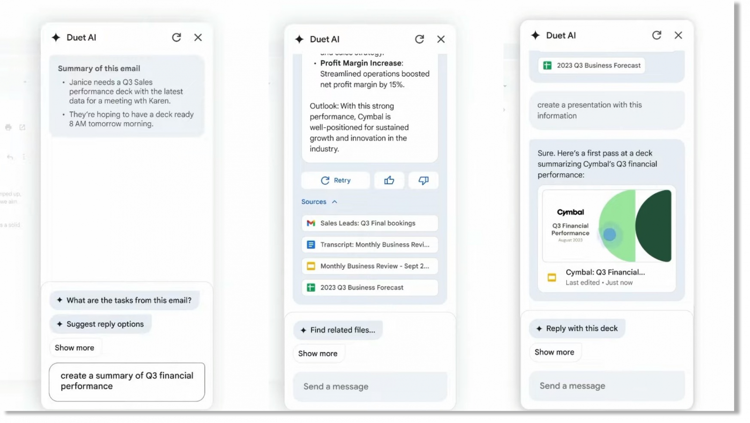Click the thumbs down feedback icon

423,180
